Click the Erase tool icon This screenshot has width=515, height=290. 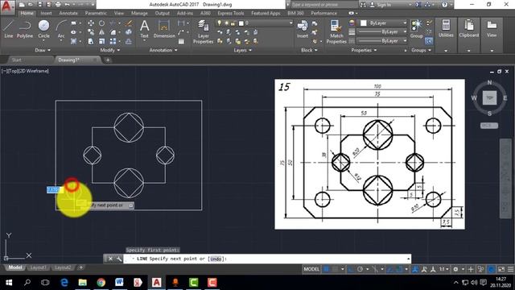129,23
